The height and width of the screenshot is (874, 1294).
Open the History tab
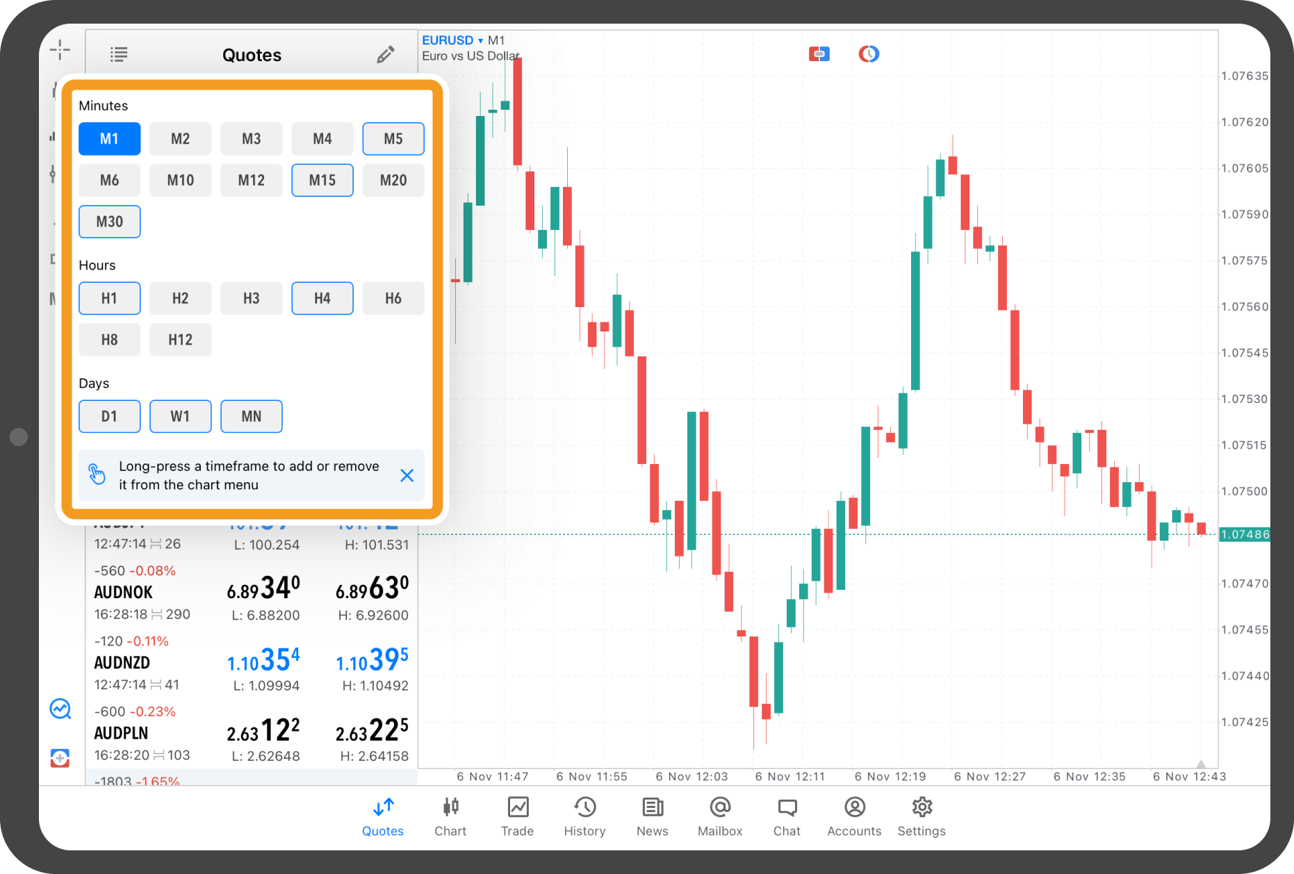[x=584, y=816]
